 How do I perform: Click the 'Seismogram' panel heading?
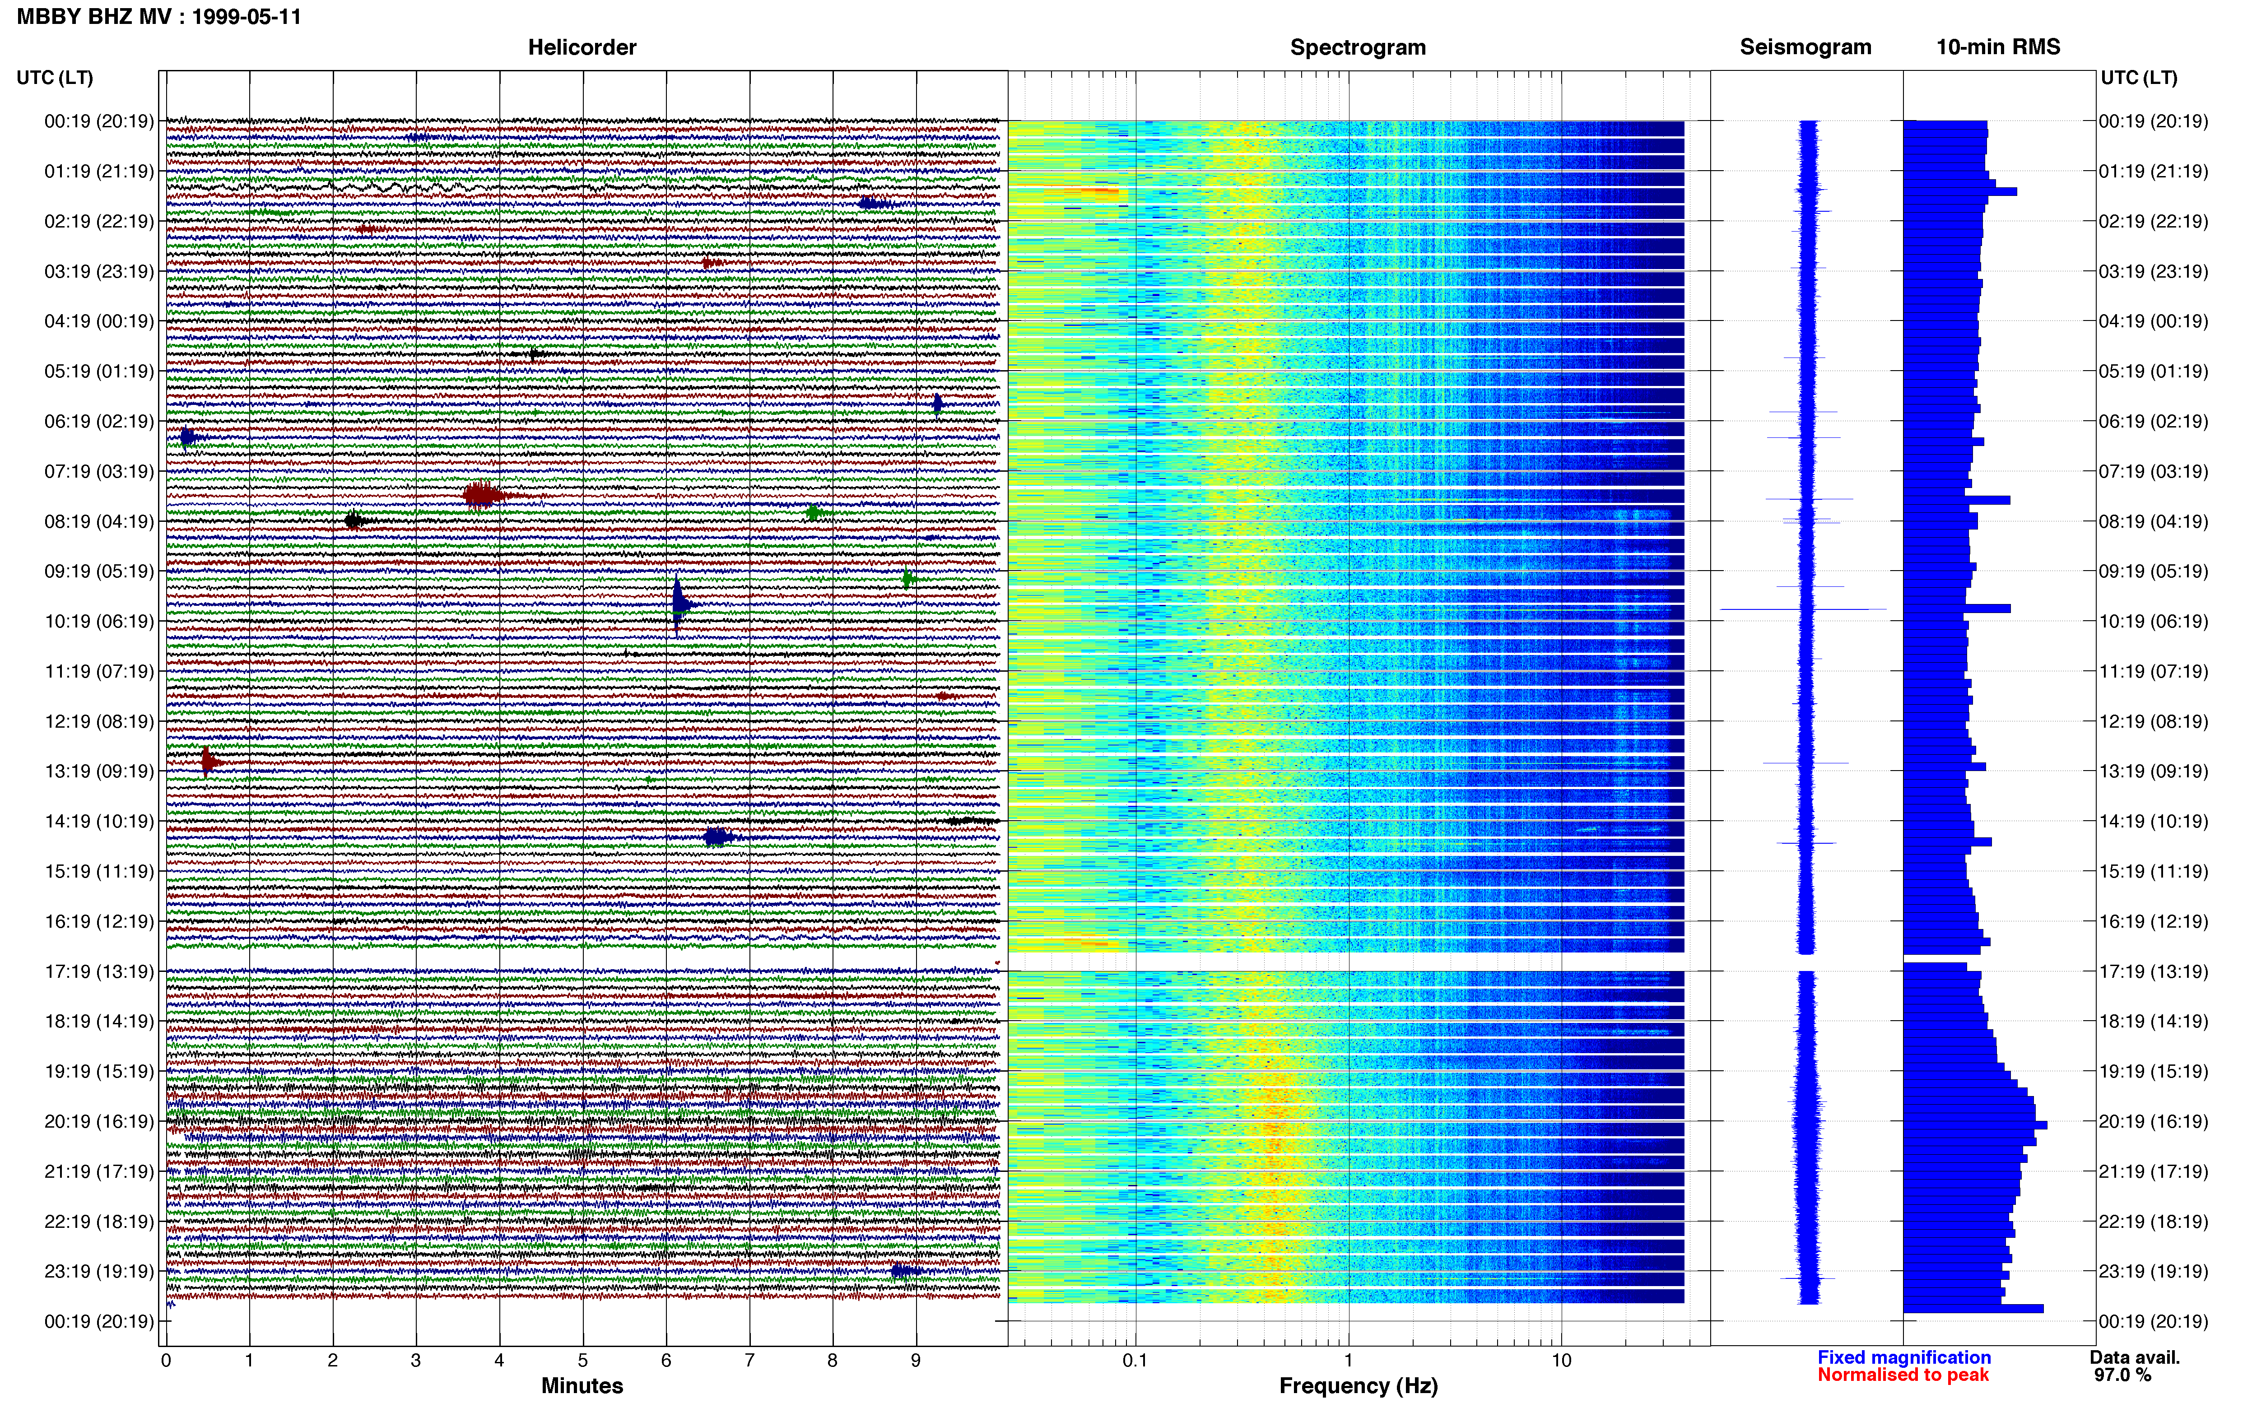click(1805, 47)
